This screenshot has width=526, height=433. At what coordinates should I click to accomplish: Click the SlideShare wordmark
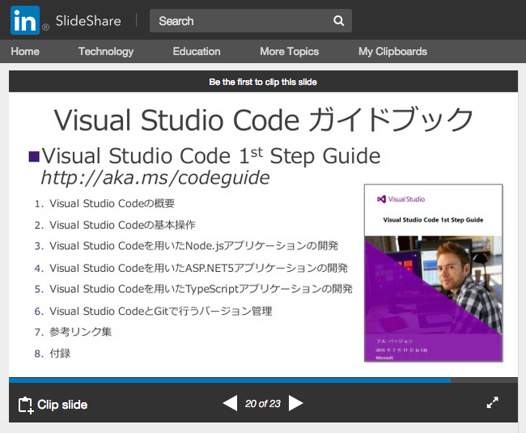(x=88, y=21)
